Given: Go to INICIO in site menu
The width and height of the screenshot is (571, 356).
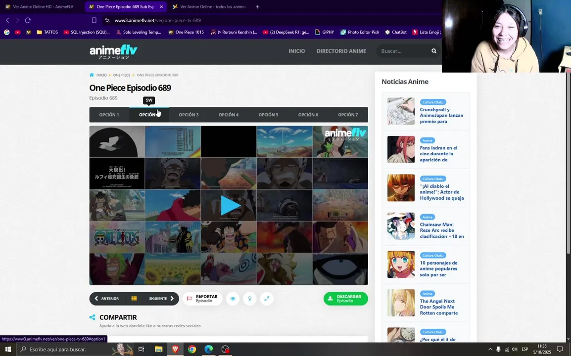Looking at the screenshot, I should point(297,51).
